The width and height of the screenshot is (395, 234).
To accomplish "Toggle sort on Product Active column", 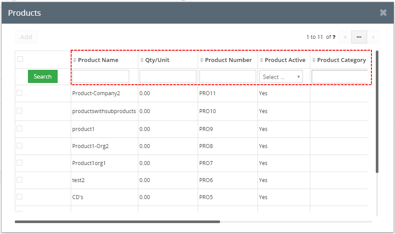I will [x=261, y=60].
